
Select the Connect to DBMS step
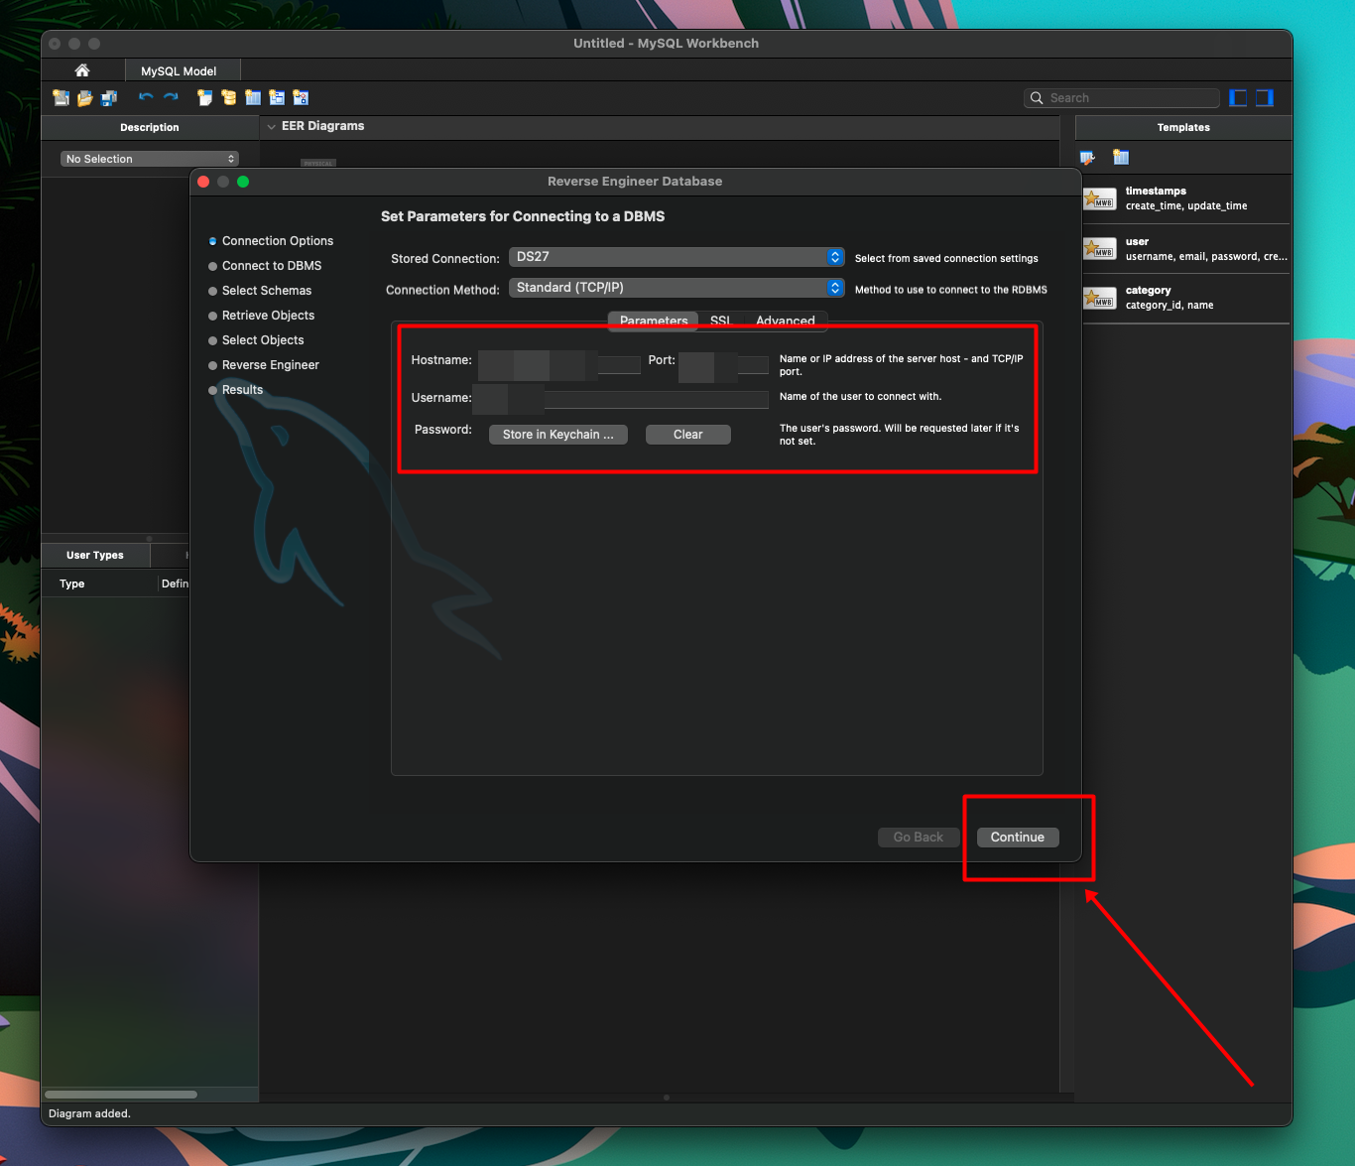click(265, 266)
